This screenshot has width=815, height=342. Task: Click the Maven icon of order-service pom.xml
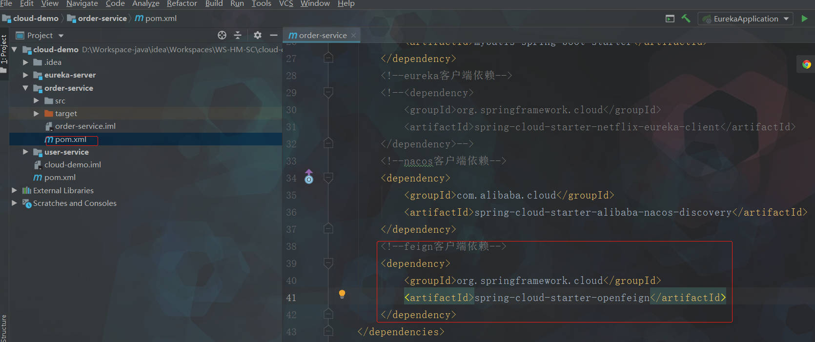point(49,140)
